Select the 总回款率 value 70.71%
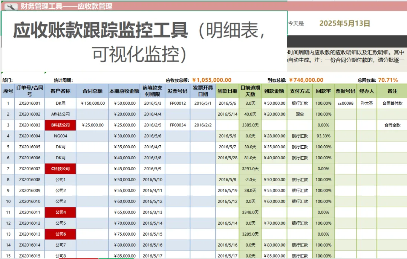 tap(388, 80)
